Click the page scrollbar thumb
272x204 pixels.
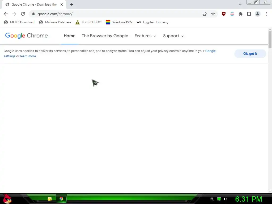point(270,40)
